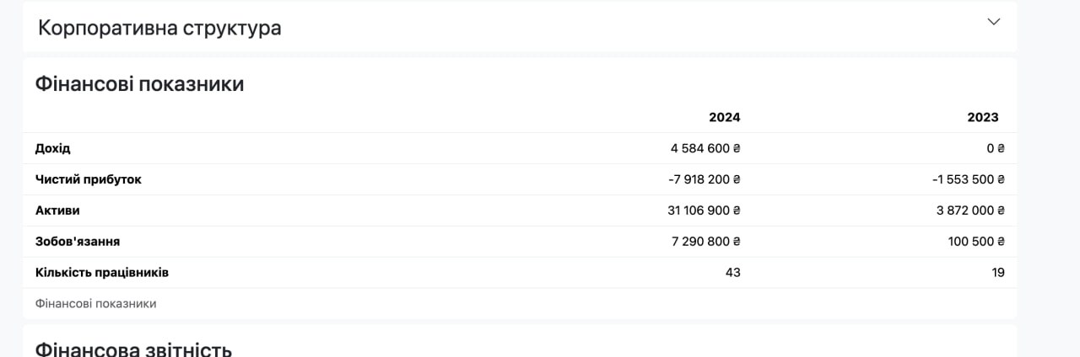Click the Чистий прибуток row label
The height and width of the screenshot is (357, 1080).
point(89,179)
